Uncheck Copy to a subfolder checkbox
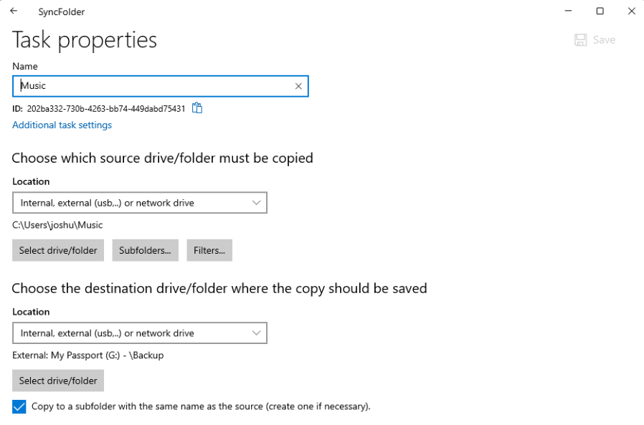Image resolution: width=644 pixels, height=425 pixels. [x=19, y=406]
